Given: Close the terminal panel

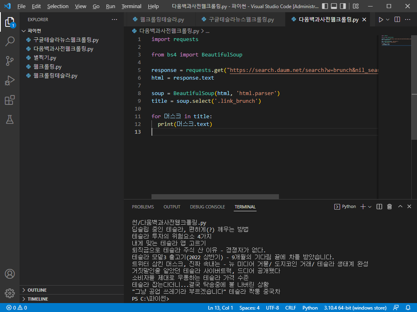Looking at the screenshot, I should tap(409, 206).
